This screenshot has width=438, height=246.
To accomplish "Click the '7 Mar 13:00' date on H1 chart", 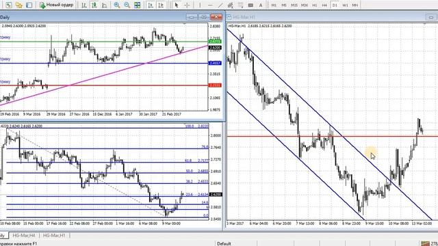I will point(305,223).
